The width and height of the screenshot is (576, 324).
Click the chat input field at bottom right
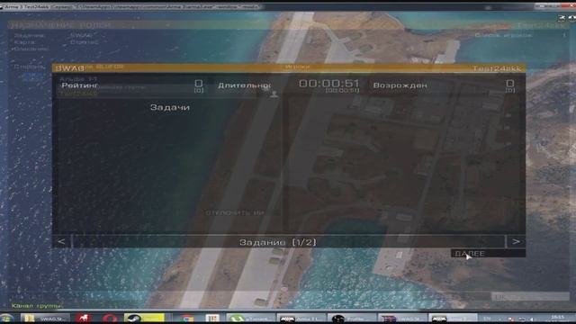point(530,297)
